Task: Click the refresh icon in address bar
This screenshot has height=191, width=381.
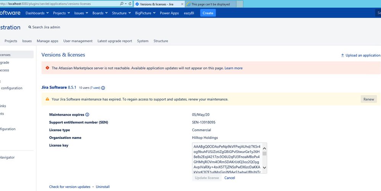Action: [x=130, y=4]
